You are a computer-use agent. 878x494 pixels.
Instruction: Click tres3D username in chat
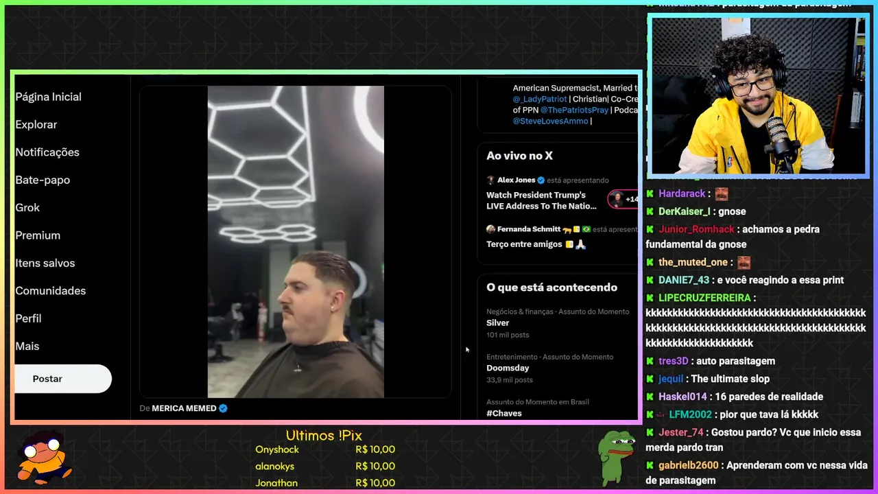click(x=673, y=361)
